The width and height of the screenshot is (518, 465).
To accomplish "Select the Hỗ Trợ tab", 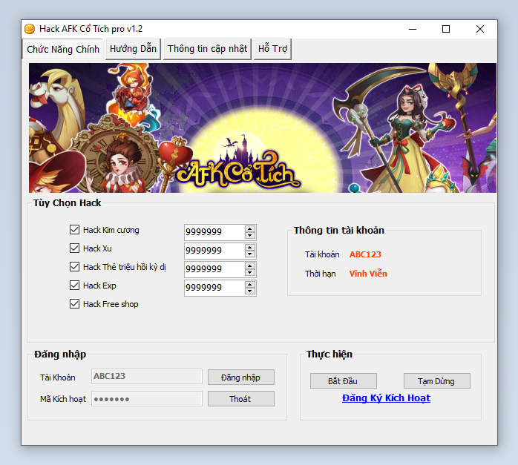I will pyautogui.click(x=272, y=49).
